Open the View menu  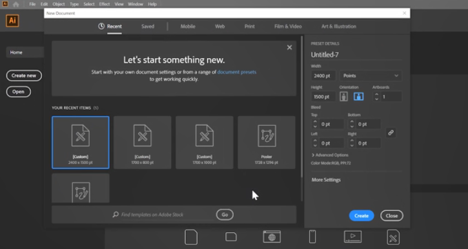119,4
